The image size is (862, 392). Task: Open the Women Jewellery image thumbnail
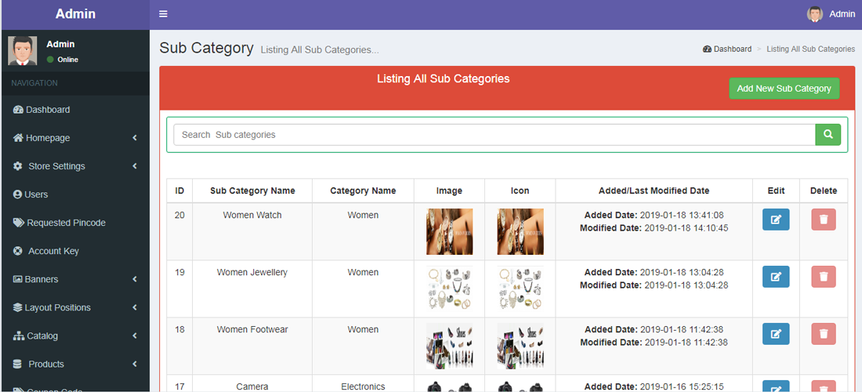(449, 289)
